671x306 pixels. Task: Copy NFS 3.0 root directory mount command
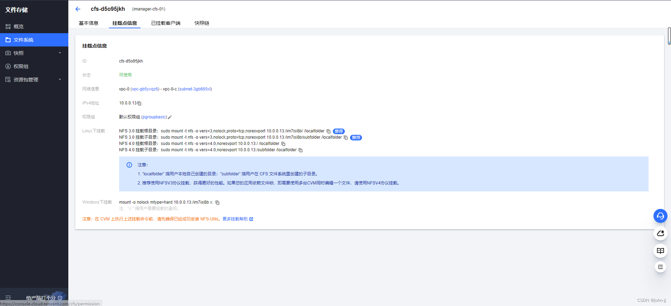coord(329,131)
